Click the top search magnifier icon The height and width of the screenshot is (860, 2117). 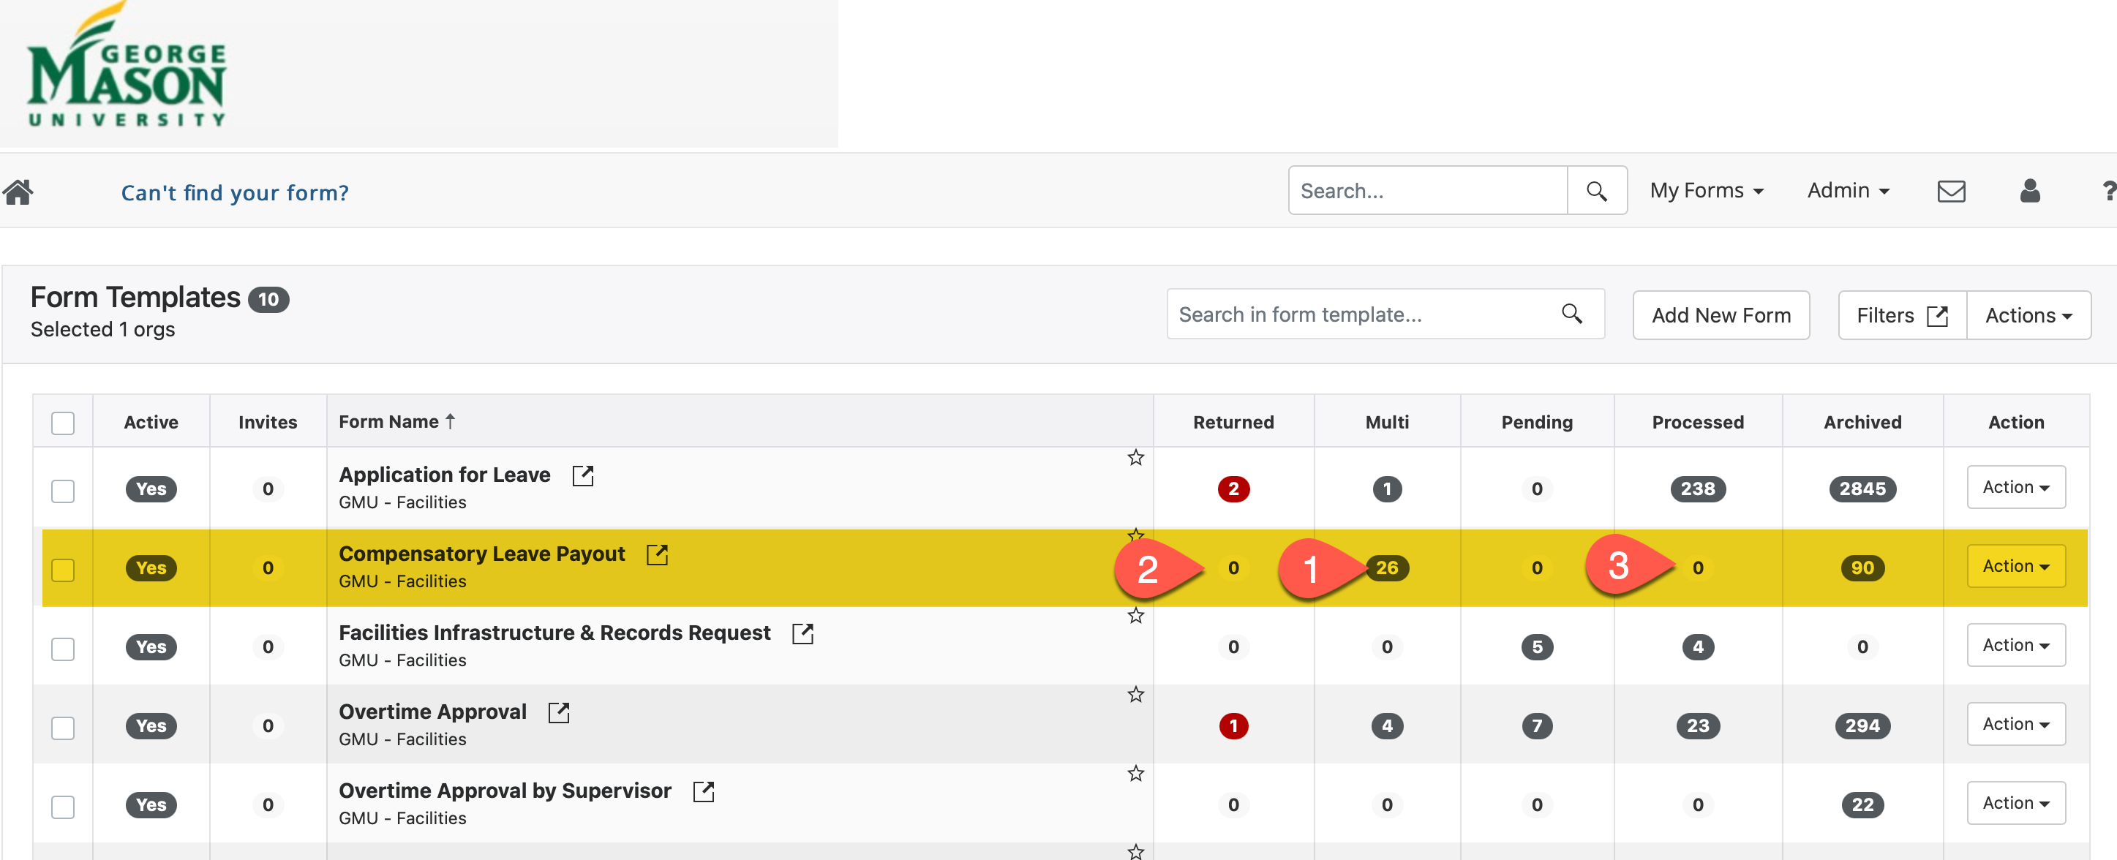pos(1596,191)
